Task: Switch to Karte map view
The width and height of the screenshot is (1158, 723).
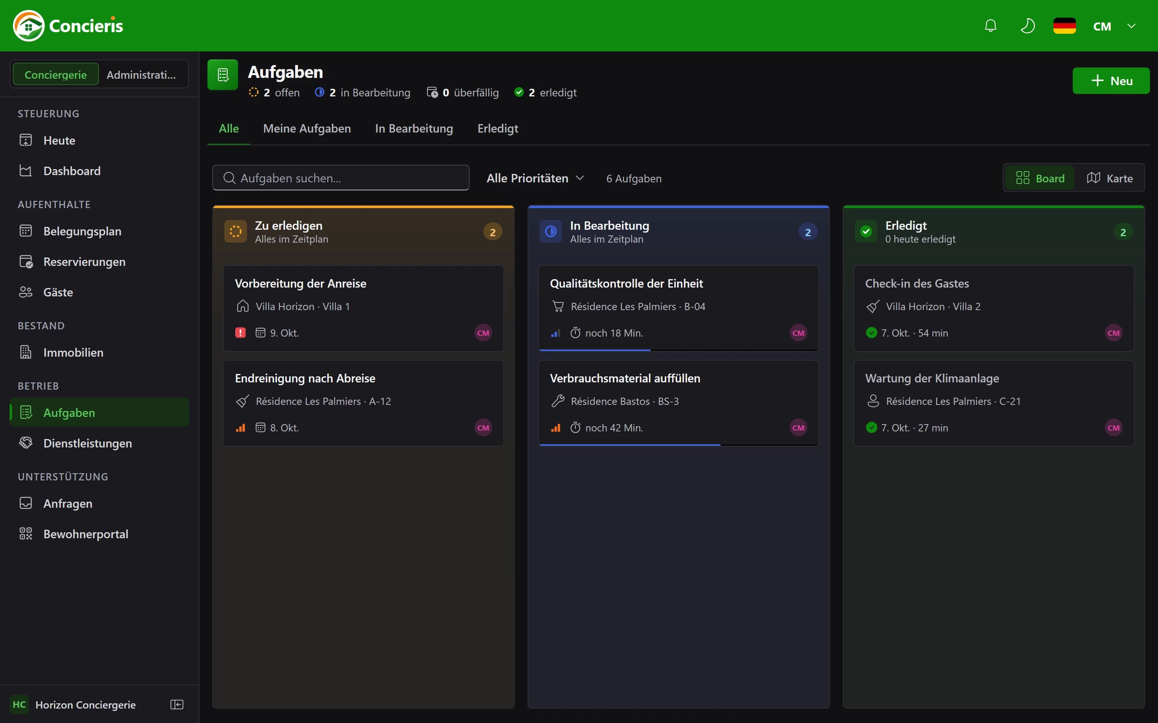Action: click(x=1109, y=178)
